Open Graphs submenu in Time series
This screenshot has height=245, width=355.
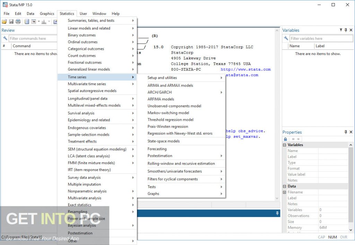coord(181,194)
